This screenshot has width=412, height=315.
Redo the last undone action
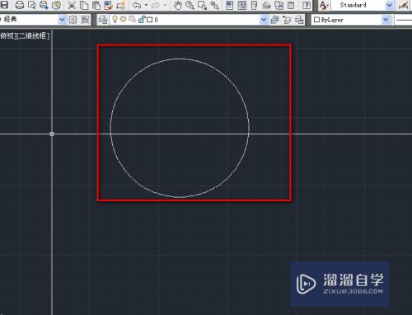click(156, 5)
